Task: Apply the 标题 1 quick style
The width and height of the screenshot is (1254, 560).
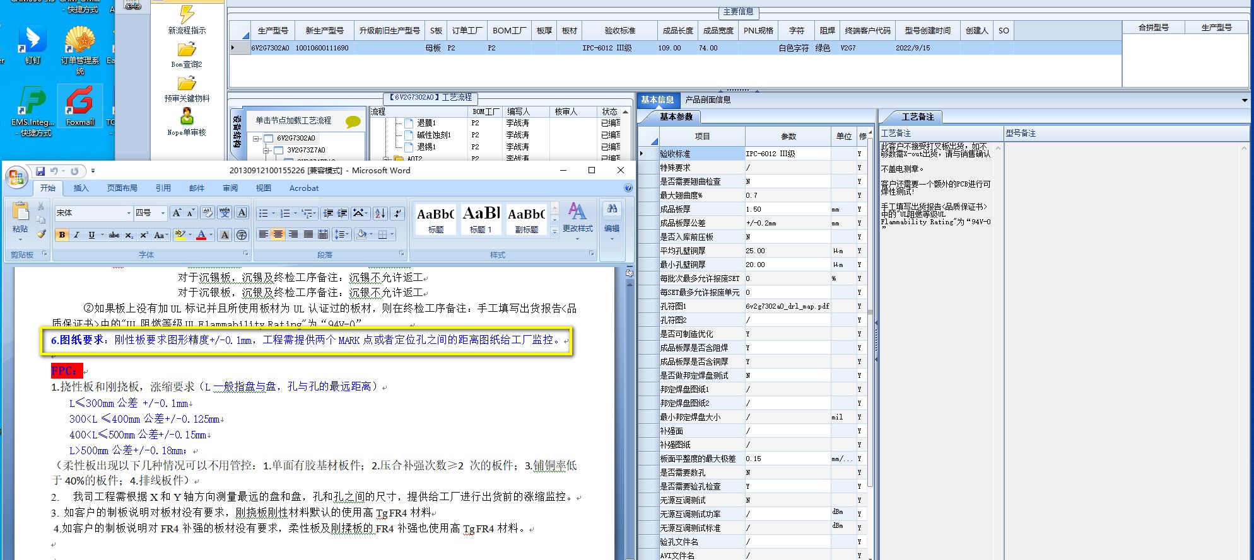Action: [481, 219]
